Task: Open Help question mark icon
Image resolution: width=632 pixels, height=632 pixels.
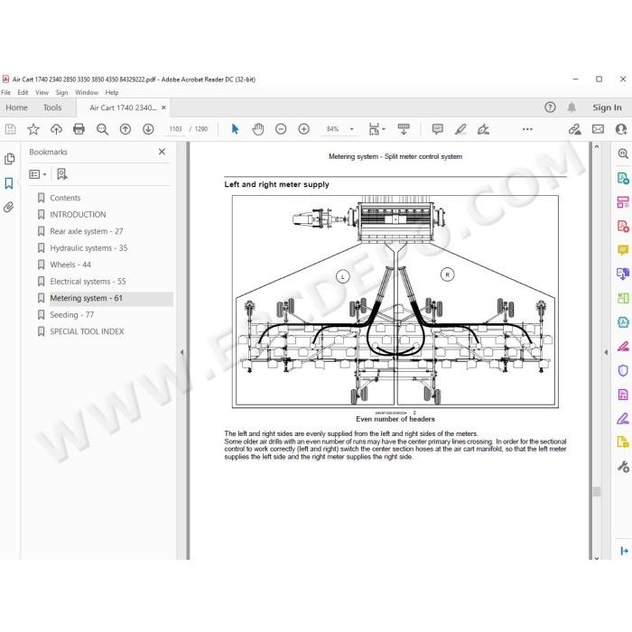Action: pos(550,107)
